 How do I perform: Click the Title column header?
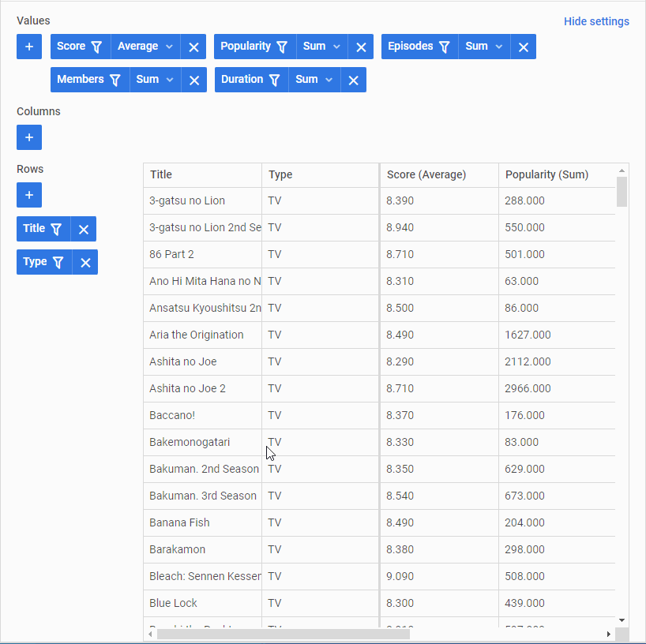(202, 175)
